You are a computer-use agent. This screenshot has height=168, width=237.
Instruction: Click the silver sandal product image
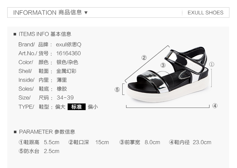coord(167,74)
